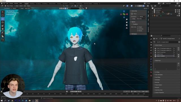Toggle viewport gizmo display button
This screenshot has height=102, width=181.
click(x=127, y=6)
